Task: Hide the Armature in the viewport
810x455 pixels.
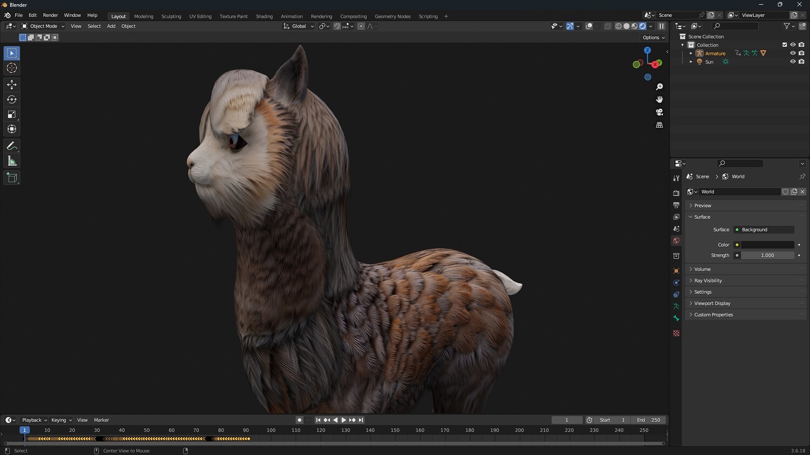Action: click(793, 53)
